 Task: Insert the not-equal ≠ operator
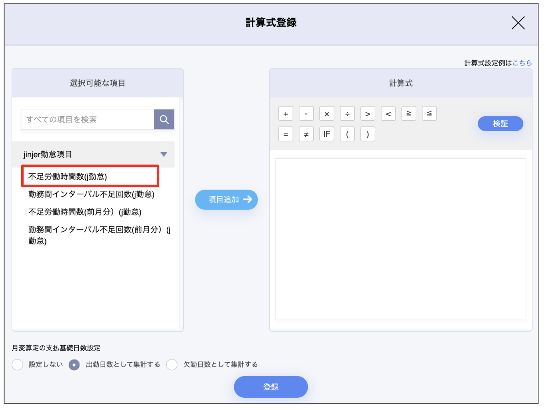click(306, 134)
